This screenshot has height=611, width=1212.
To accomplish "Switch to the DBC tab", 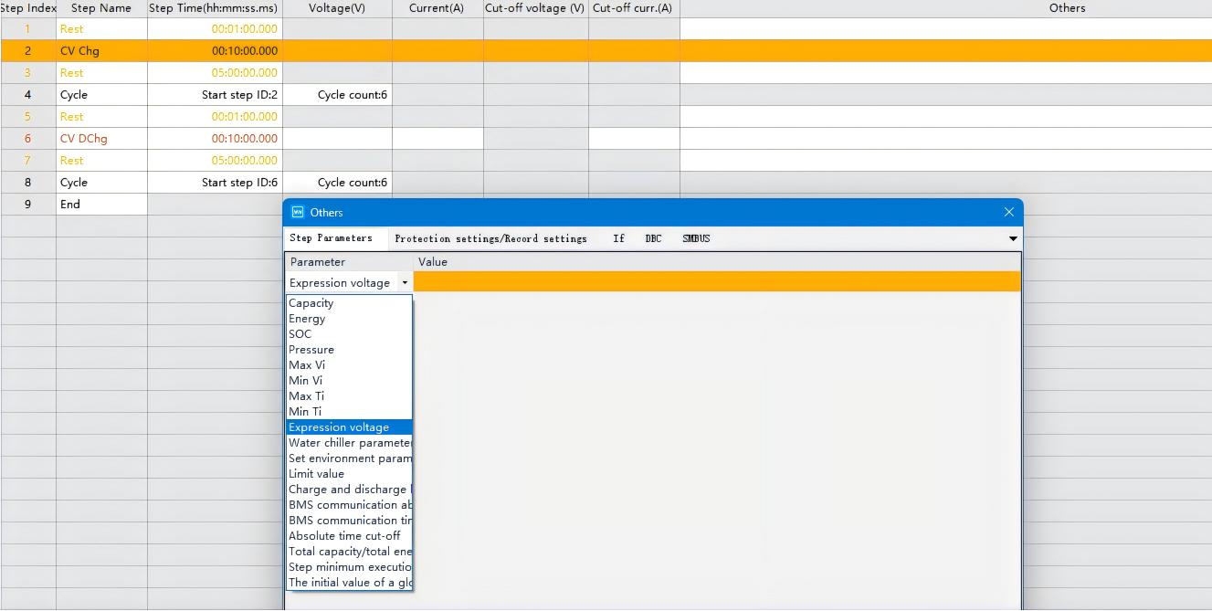I will [x=653, y=238].
